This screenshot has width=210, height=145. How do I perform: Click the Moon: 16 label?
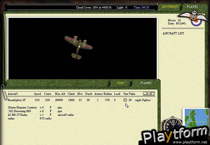pyautogui.click(x=174, y=20)
